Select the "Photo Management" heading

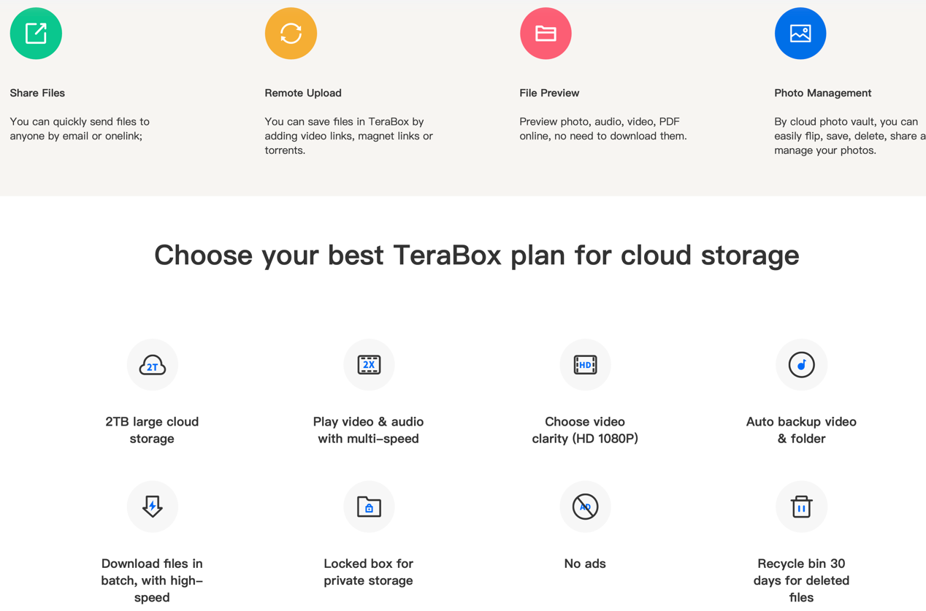point(822,93)
